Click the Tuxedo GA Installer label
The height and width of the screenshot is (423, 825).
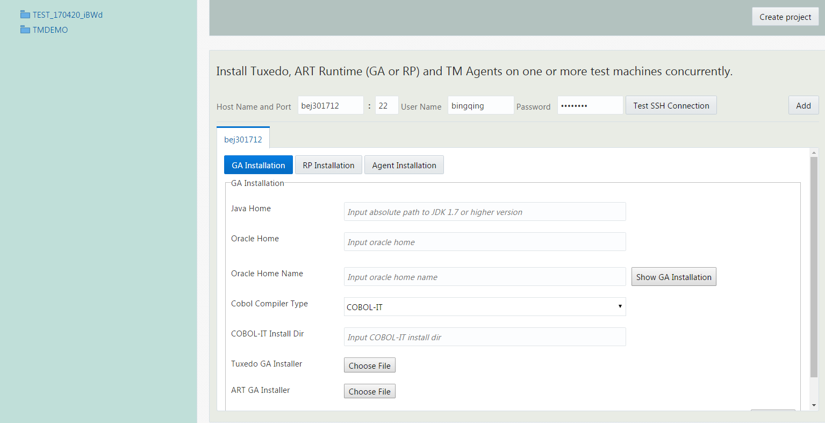coord(267,364)
